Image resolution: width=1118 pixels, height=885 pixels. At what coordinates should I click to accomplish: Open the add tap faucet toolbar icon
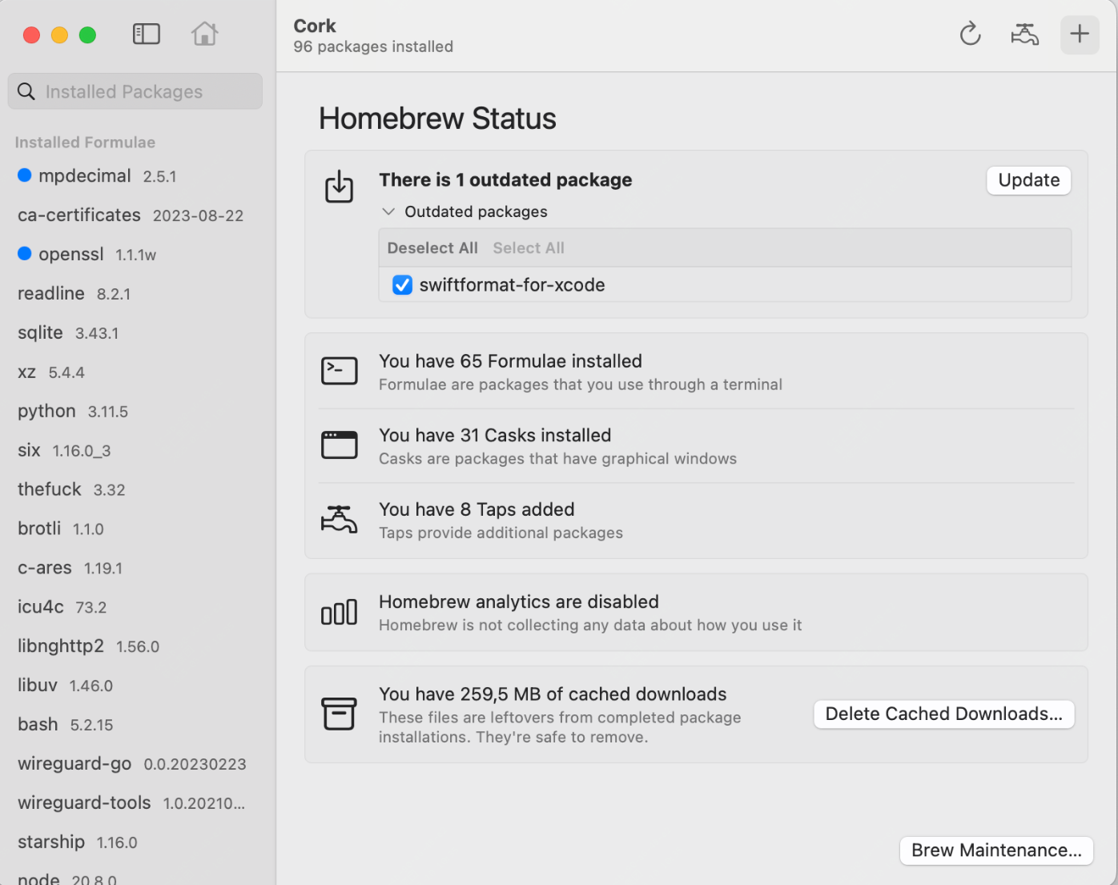click(x=1024, y=34)
